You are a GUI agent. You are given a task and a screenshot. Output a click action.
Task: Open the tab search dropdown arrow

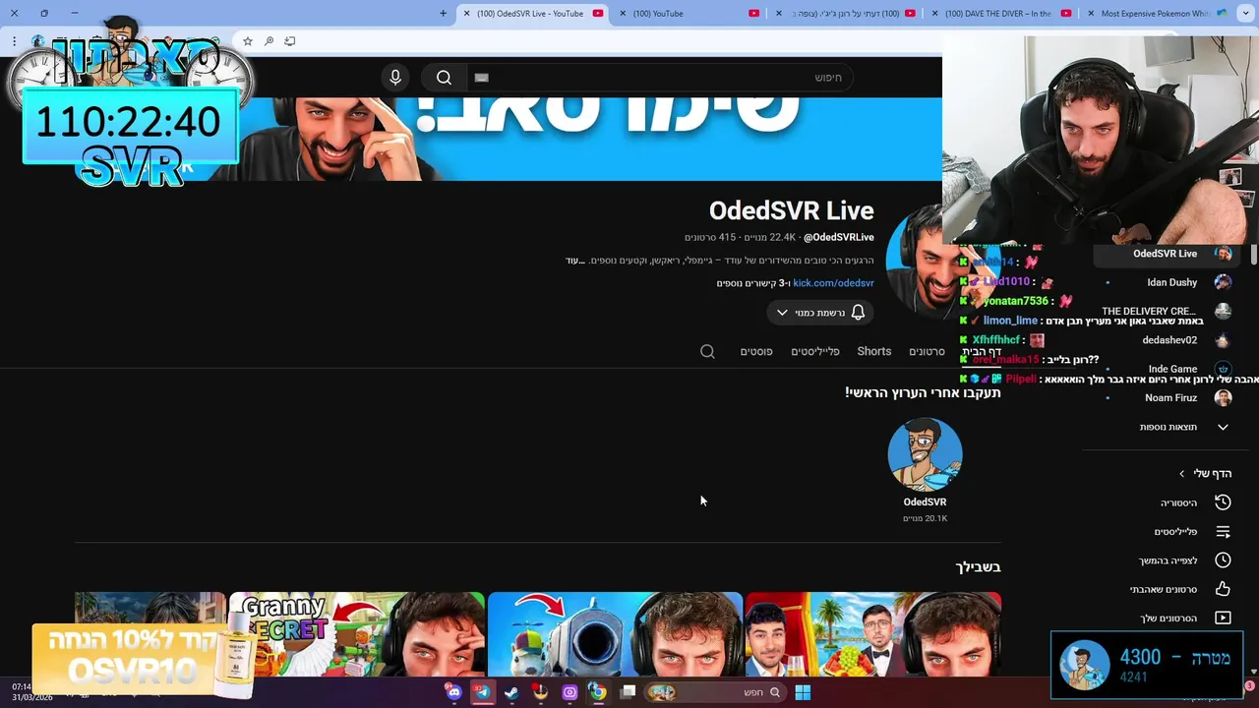(1245, 14)
